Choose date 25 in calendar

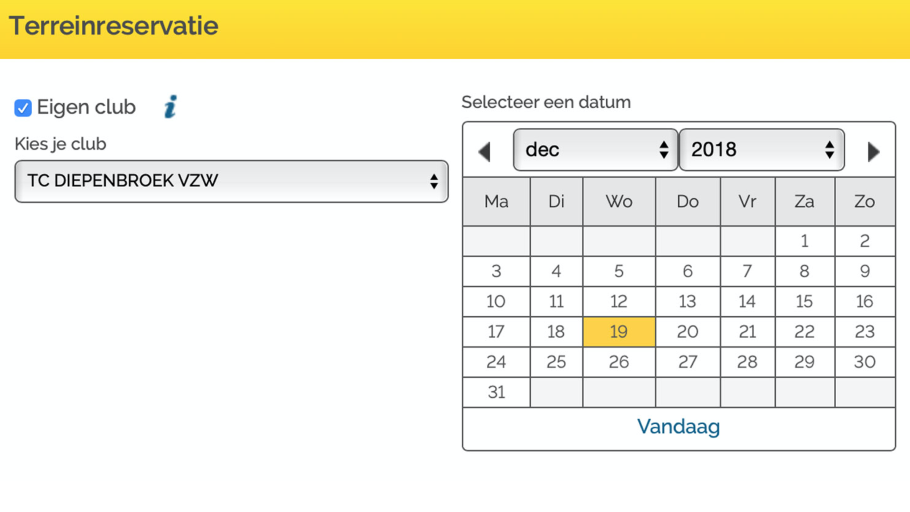click(x=556, y=362)
